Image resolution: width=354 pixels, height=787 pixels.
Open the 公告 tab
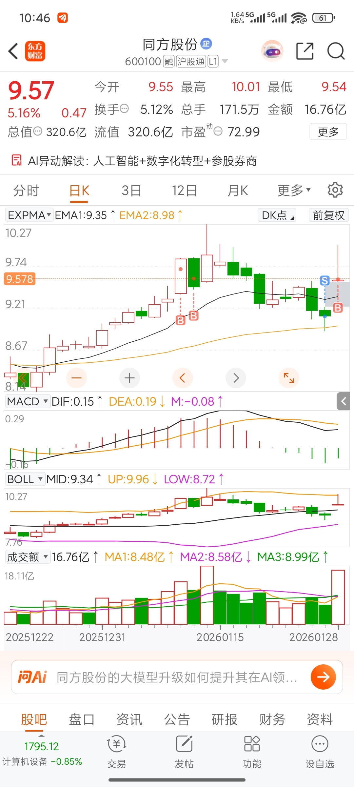pyautogui.click(x=177, y=719)
